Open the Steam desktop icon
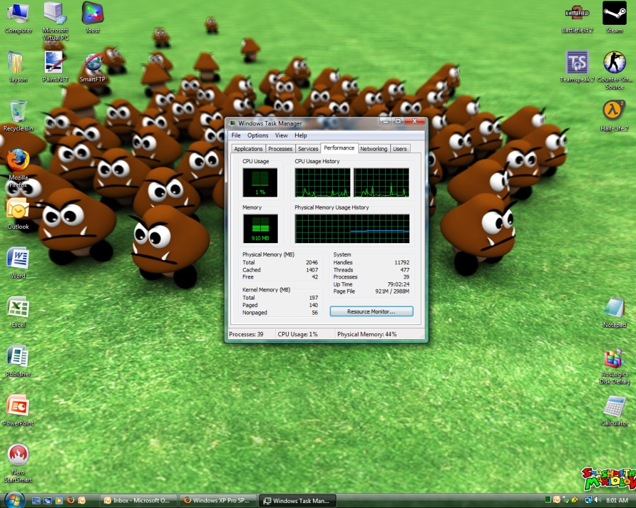This screenshot has height=508, width=636. tap(614, 18)
